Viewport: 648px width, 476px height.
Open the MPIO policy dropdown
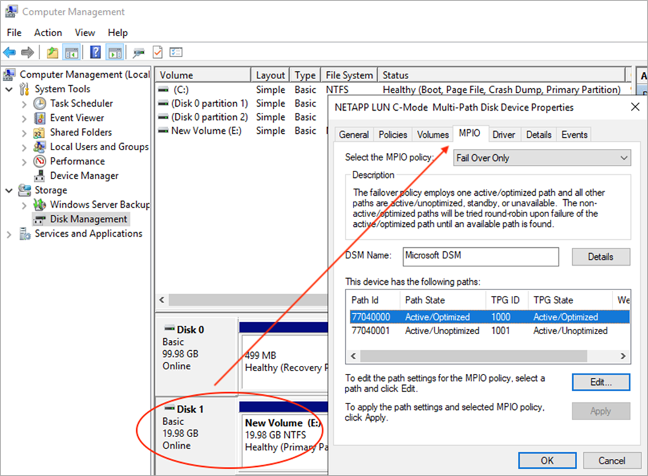[542, 158]
